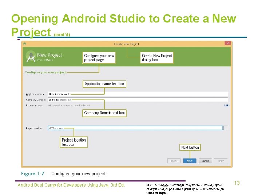
Task: Click the Edit link beside Package name
Action: tap(226, 105)
